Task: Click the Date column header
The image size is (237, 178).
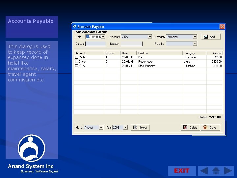Action: click(x=129, y=53)
